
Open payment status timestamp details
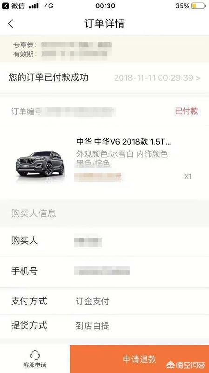157,78
